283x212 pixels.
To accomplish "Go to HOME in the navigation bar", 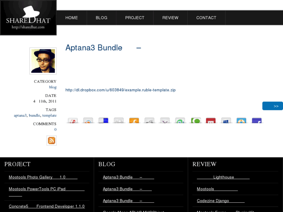I will (72, 18).
